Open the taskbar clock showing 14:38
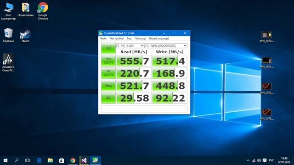Image resolution: width=294 pixels, height=165 pixels. (284, 160)
